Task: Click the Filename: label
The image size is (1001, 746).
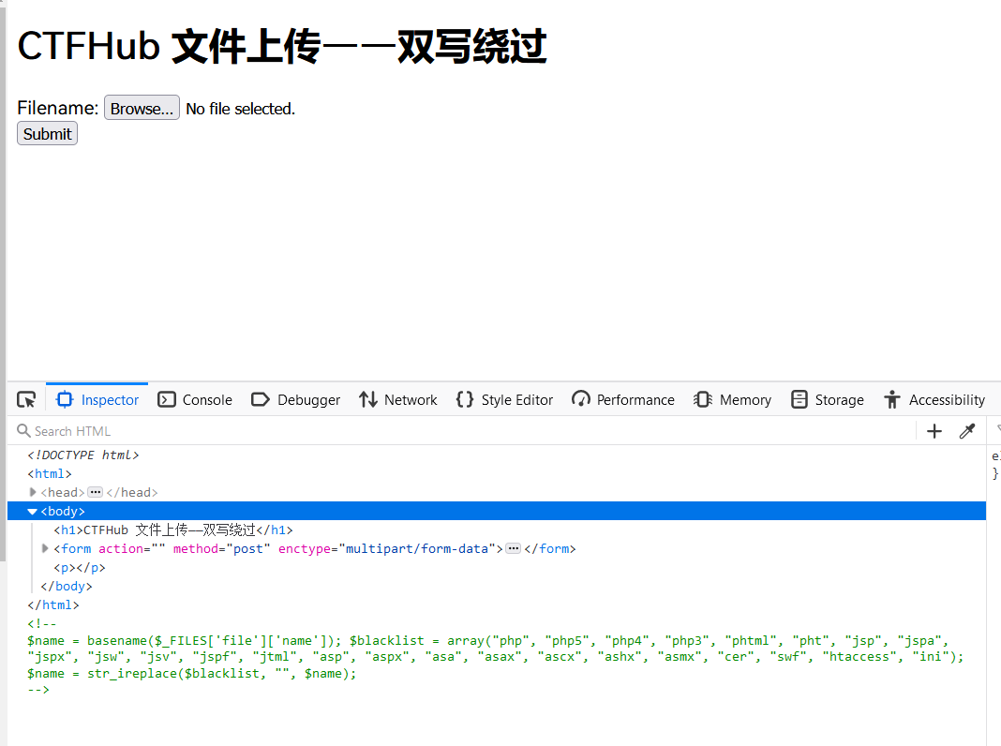Action: tap(58, 108)
